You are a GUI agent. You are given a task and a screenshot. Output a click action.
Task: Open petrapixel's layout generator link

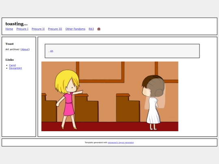[121, 143]
